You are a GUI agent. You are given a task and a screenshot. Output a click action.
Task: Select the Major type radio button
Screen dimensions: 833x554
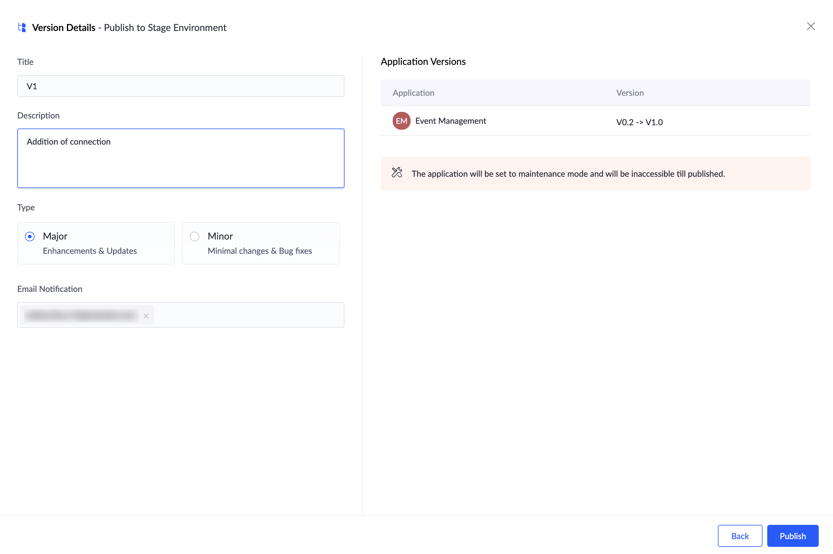(x=30, y=236)
